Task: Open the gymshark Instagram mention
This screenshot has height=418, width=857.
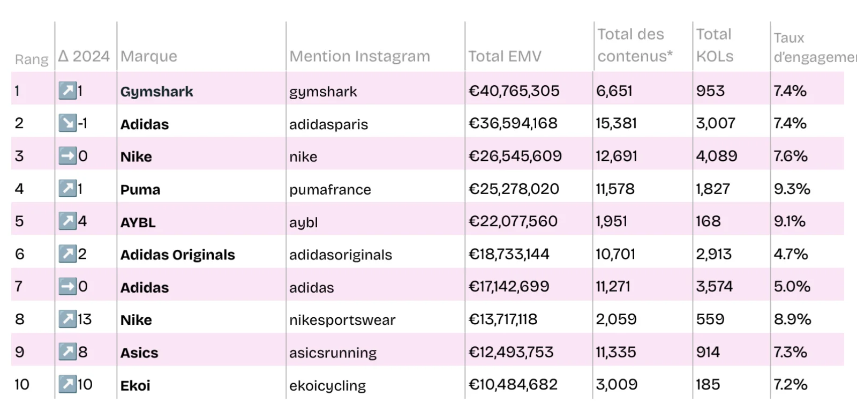Action: (x=323, y=92)
